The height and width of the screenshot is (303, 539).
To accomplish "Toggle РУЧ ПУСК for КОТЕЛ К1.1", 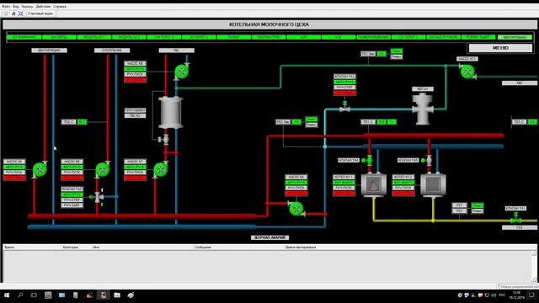I will pyautogui.click(x=344, y=188).
